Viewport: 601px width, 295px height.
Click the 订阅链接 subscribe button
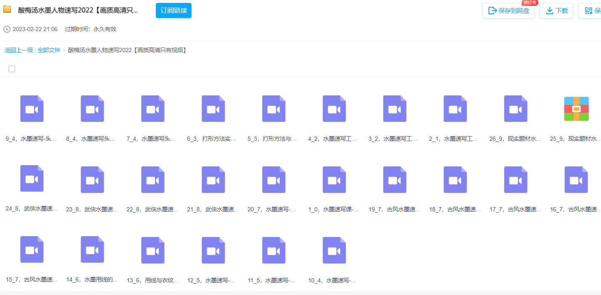coord(173,11)
